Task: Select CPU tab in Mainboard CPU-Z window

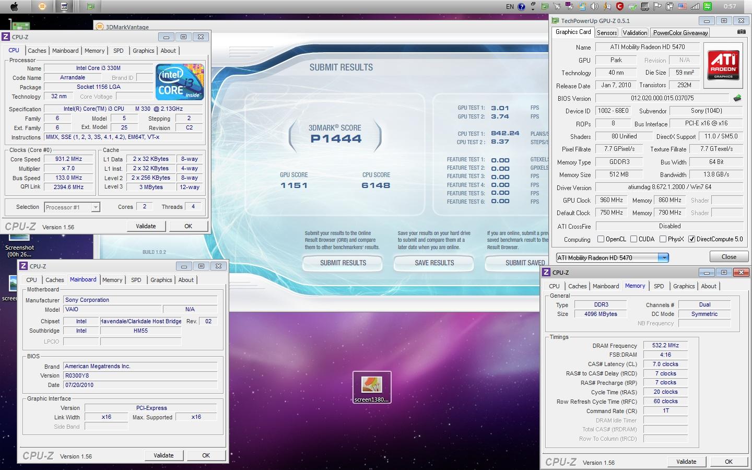Action: (x=32, y=280)
